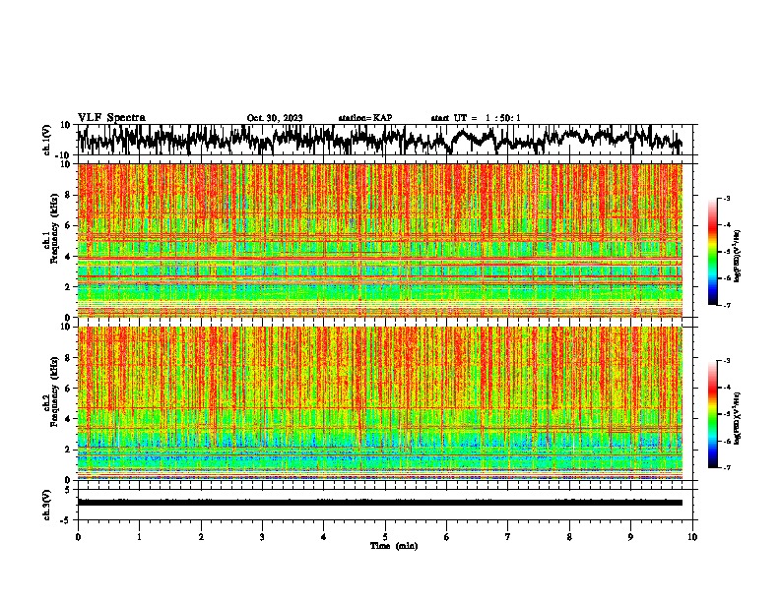
Task: Click the ch.2 colorbar log(PSD) label
Action: click(738, 418)
